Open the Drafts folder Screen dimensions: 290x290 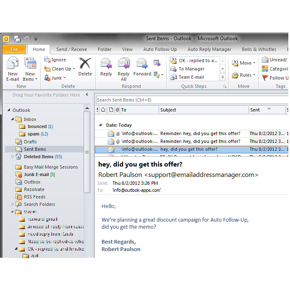[x=26, y=142]
